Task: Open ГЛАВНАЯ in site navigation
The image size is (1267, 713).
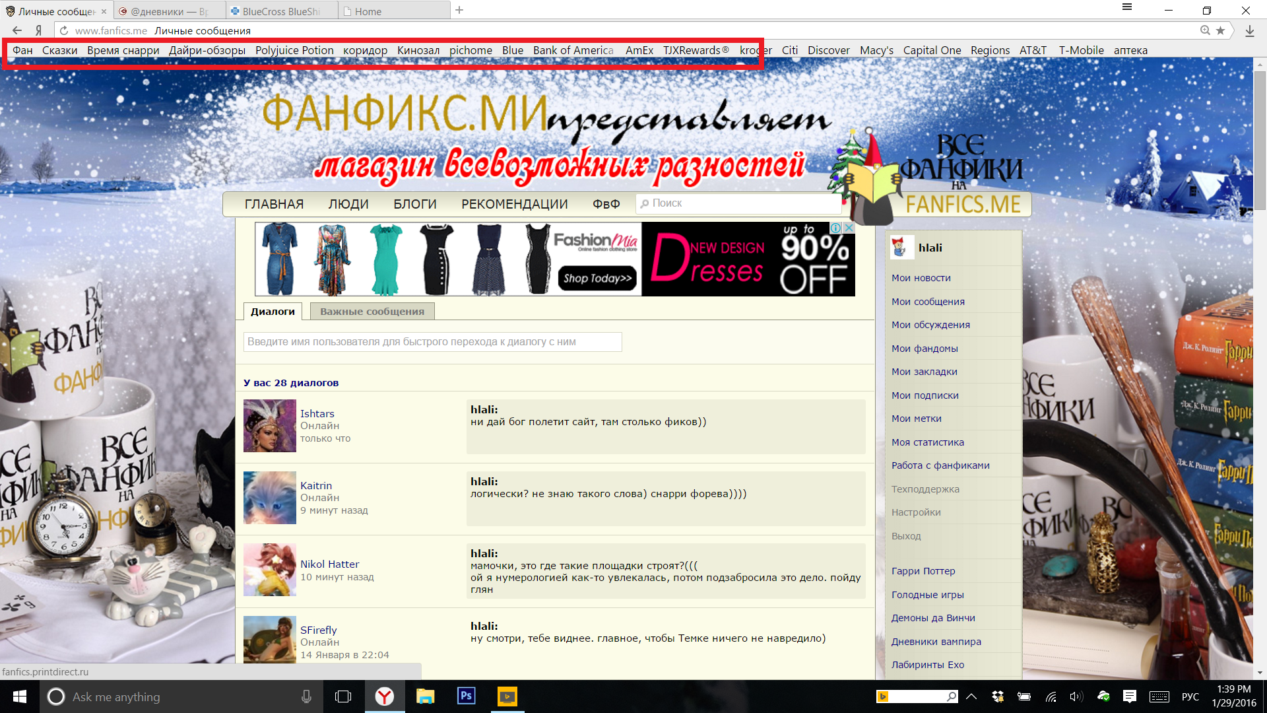Action: [x=274, y=204]
